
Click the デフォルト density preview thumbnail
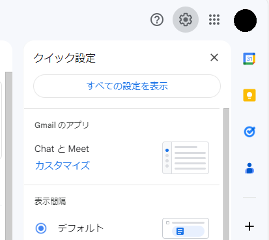tap(186, 228)
